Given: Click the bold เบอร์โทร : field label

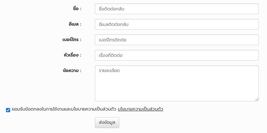Looking at the screenshot, I should 72,39.
